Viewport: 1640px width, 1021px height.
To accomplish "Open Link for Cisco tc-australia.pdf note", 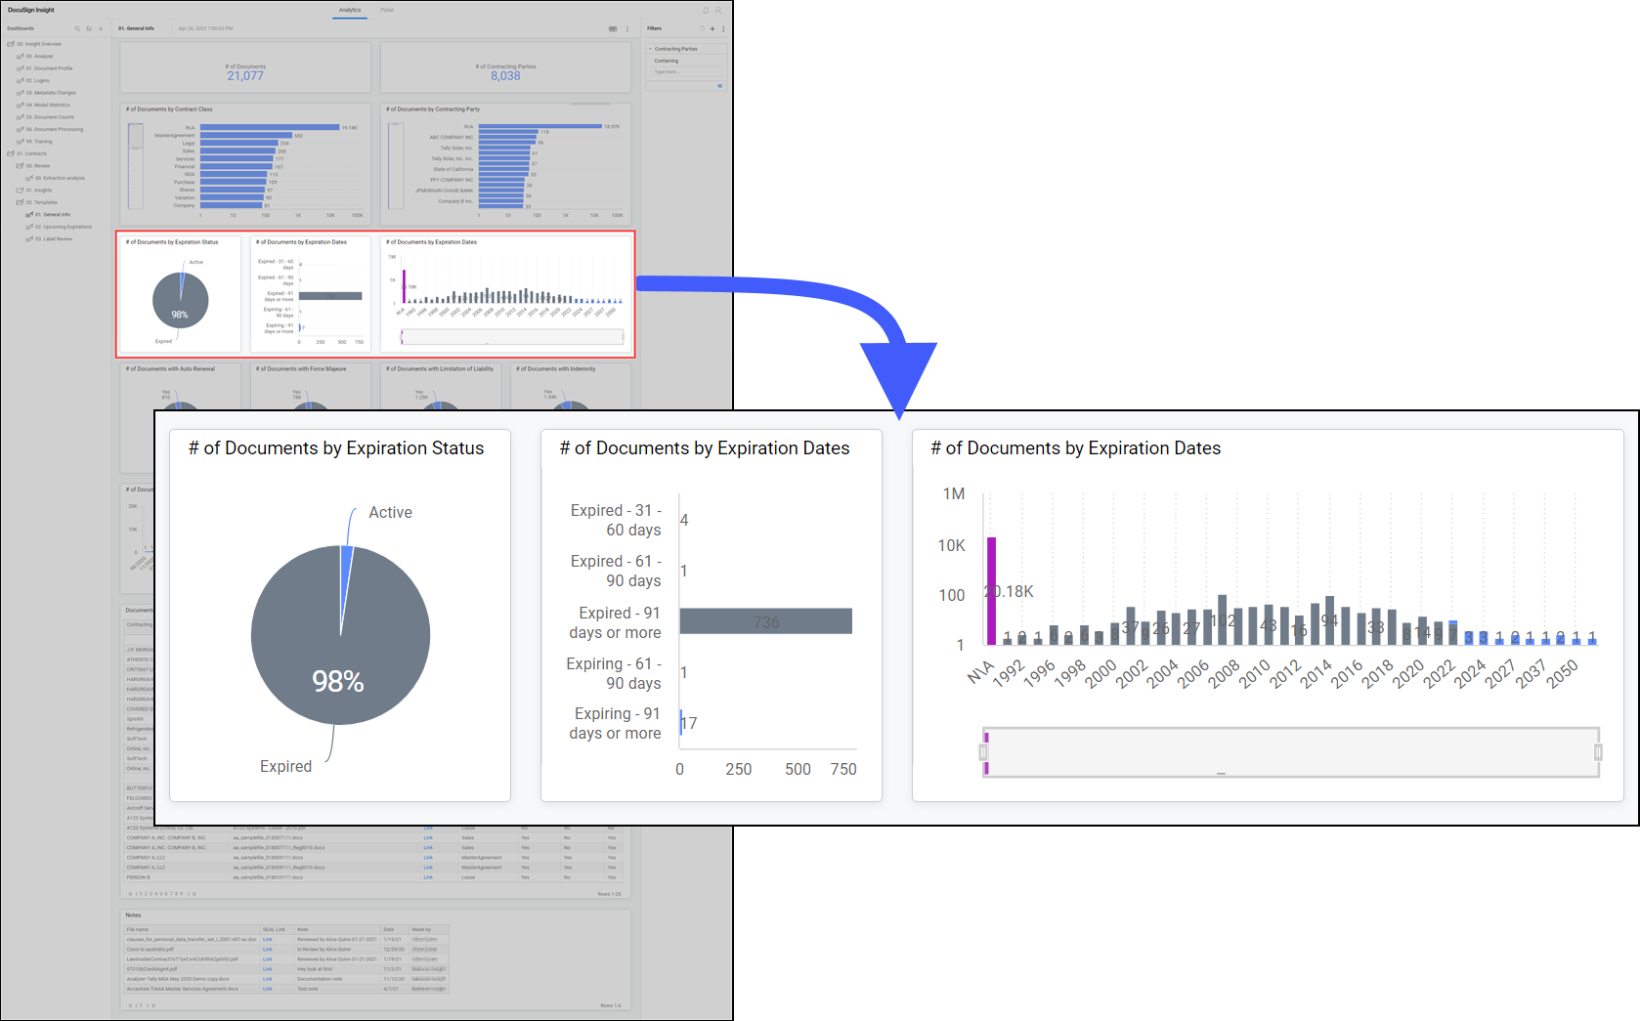I will coord(267,949).
